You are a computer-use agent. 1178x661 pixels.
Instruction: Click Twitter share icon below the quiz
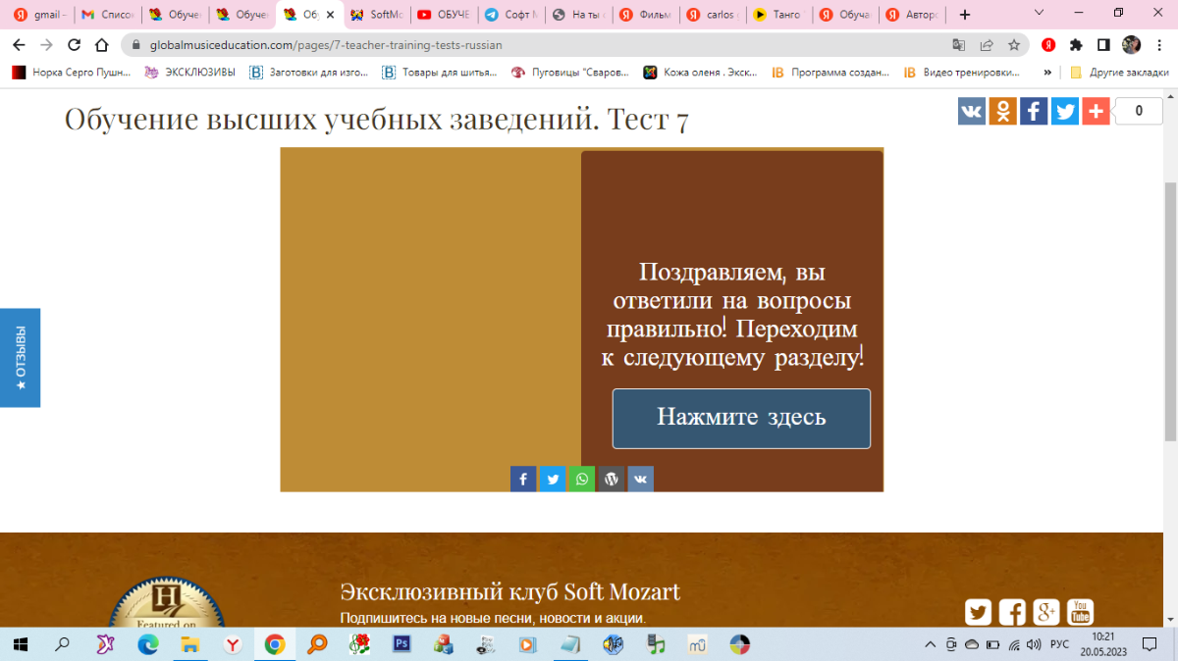(553, 479)
